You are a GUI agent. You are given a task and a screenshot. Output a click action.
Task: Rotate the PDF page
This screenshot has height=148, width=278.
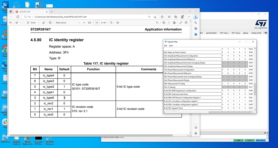pos(111,23)
